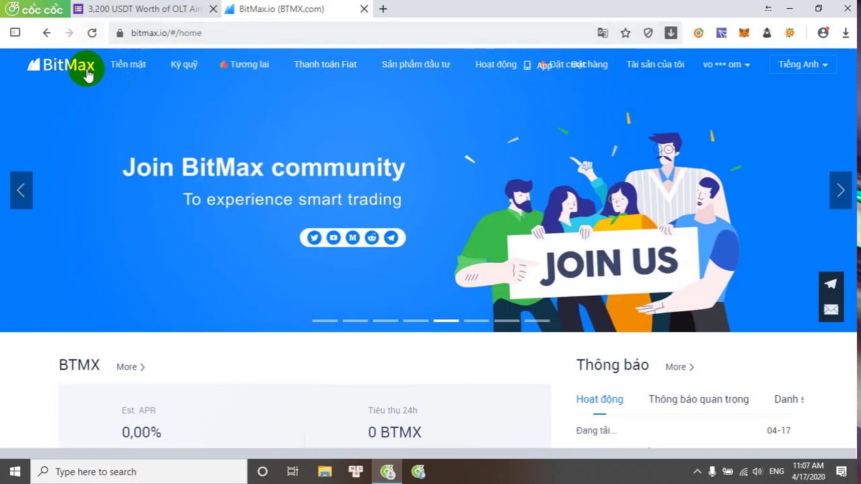
Task: Click the 0,00% Est. APR value
Action: pyautogui.click(x=141, y=432)
